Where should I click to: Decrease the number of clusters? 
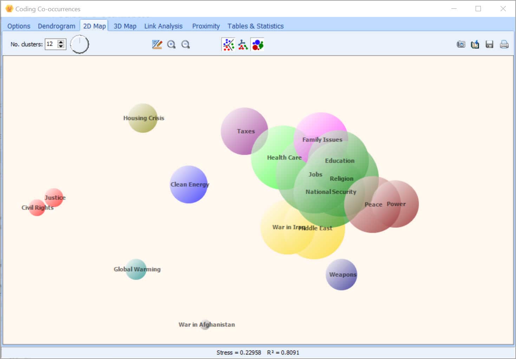61,46
